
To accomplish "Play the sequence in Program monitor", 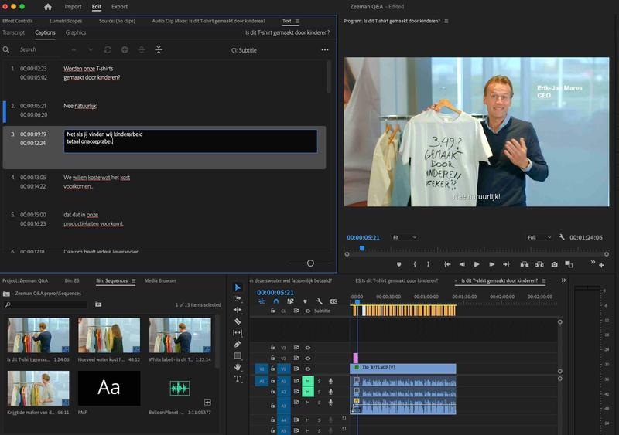I will (477, 264).
